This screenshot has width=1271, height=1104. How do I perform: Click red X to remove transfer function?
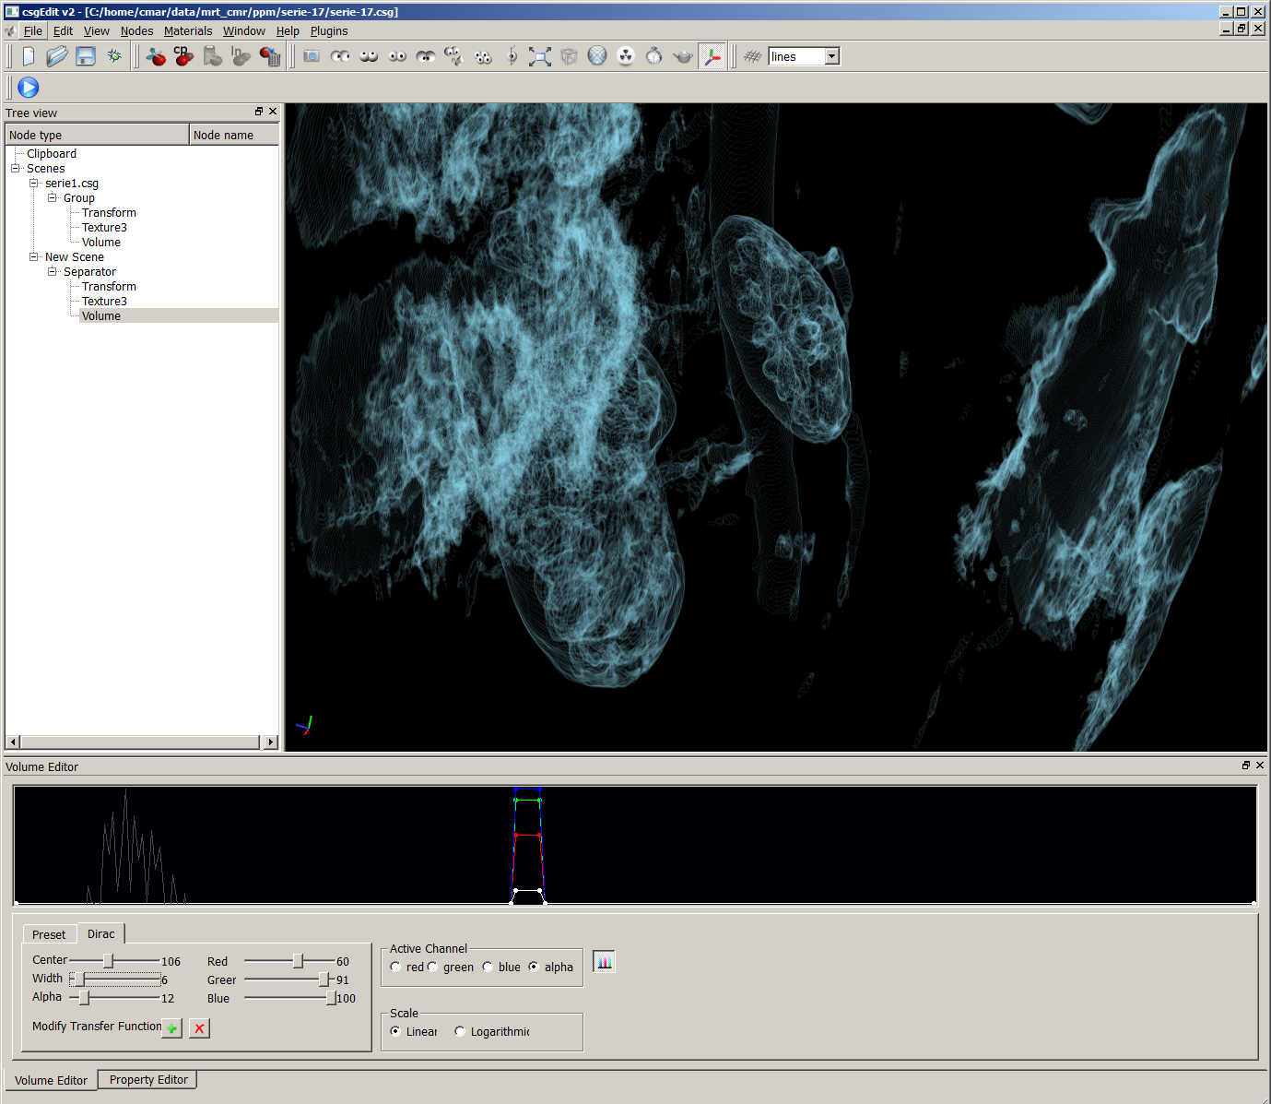[199, 1028]
